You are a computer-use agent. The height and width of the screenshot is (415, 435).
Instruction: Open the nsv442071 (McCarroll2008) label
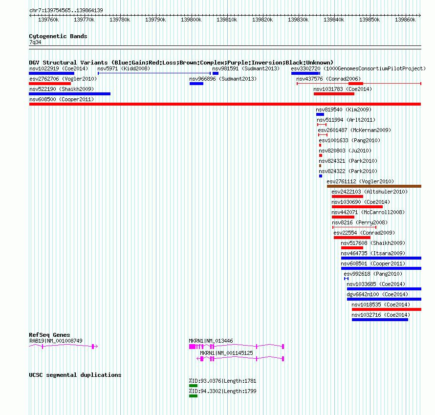[x=368, y=212]
